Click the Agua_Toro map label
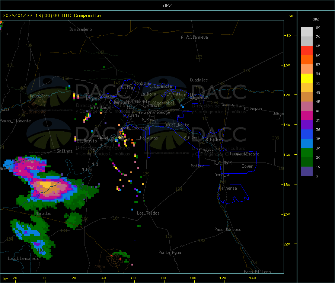 pos(40,96)
